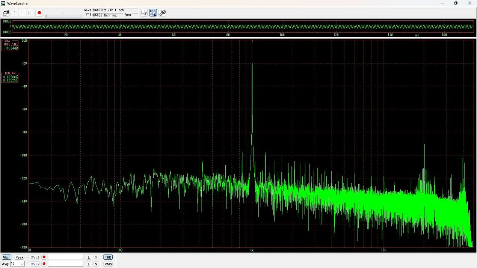Click the stop playback button
Image resolution: width=477 pixels, height=268 pixels.
[x=22, y=13]
